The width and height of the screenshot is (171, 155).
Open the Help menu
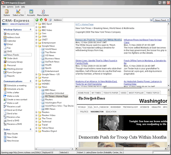(x=23, y=7)
